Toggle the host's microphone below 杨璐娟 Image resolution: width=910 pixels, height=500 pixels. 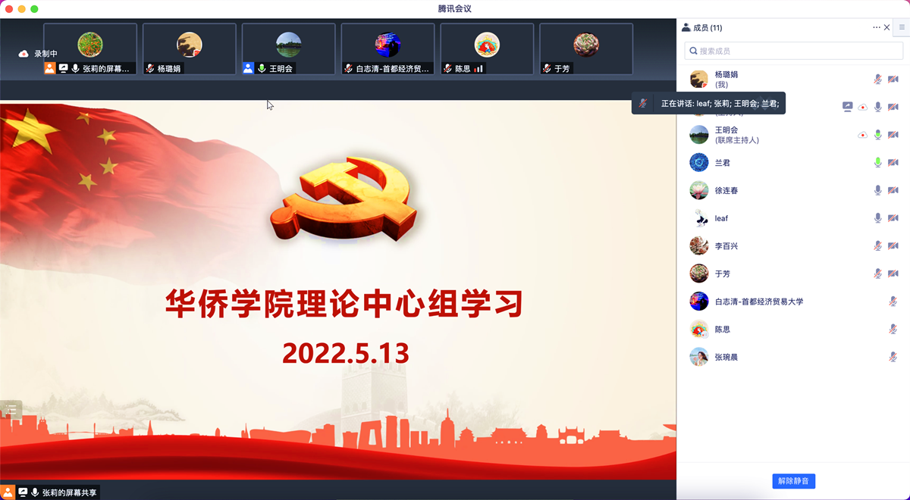pyautogui.click(x=878, y=107)
